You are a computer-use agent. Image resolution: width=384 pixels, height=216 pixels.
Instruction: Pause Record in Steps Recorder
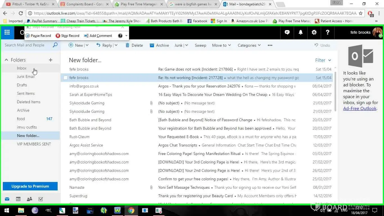(38, 36)
